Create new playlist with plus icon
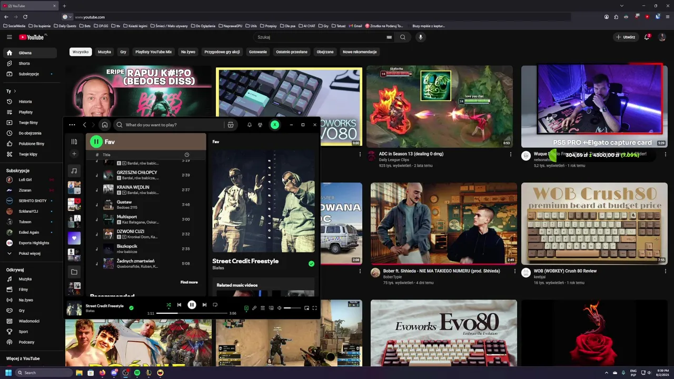Viewport: 674px width, 379px height. (x=74, y=154)
